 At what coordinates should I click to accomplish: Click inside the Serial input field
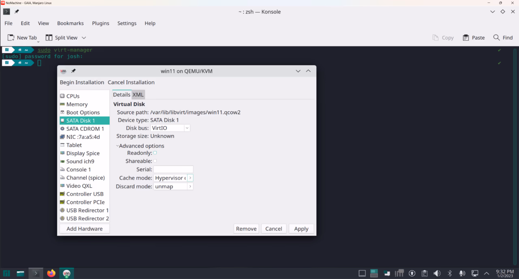pyautogui.click(x=173, y=169)
